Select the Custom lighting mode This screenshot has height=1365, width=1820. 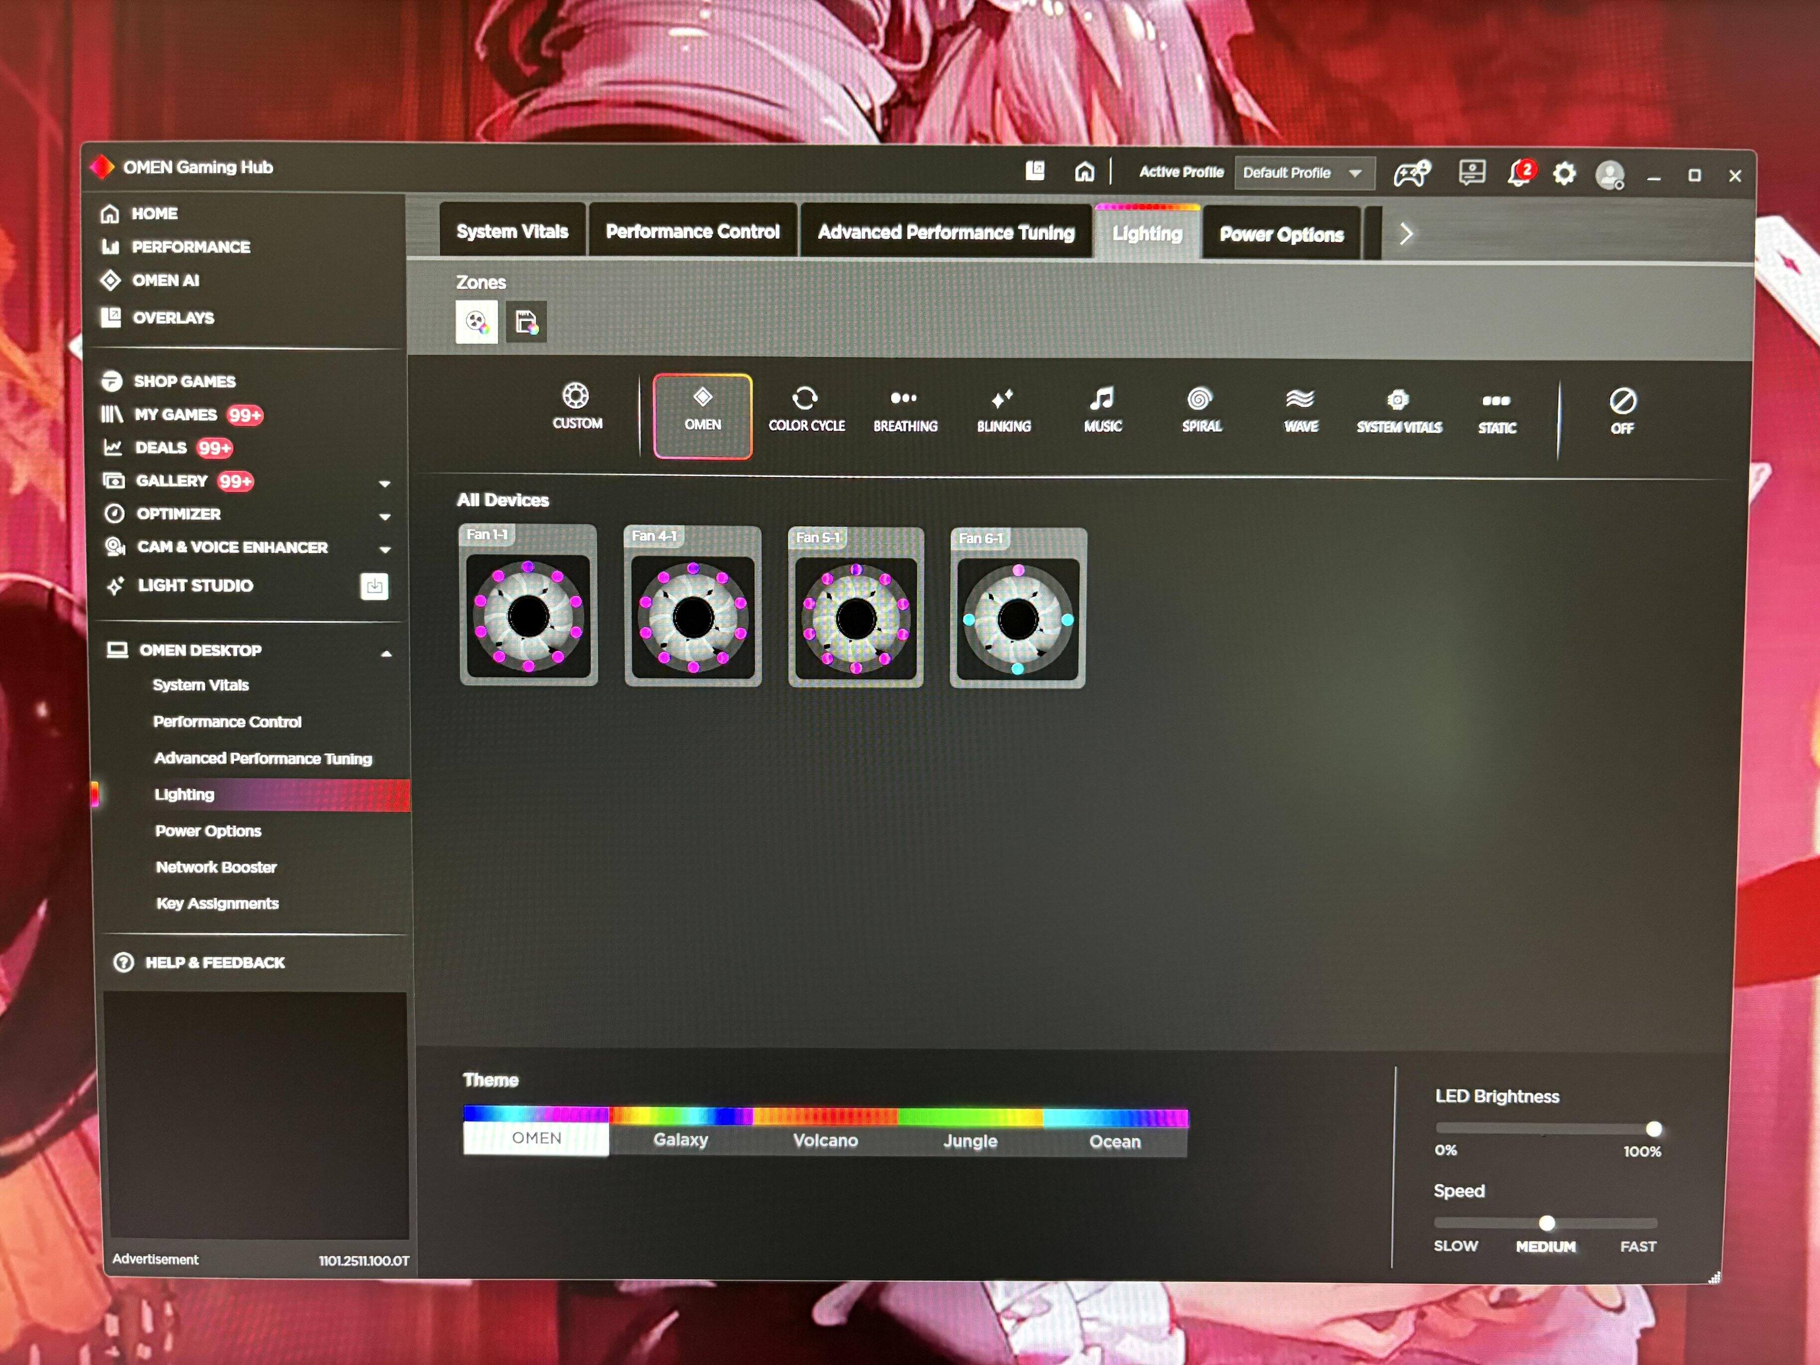click(577, 407)
